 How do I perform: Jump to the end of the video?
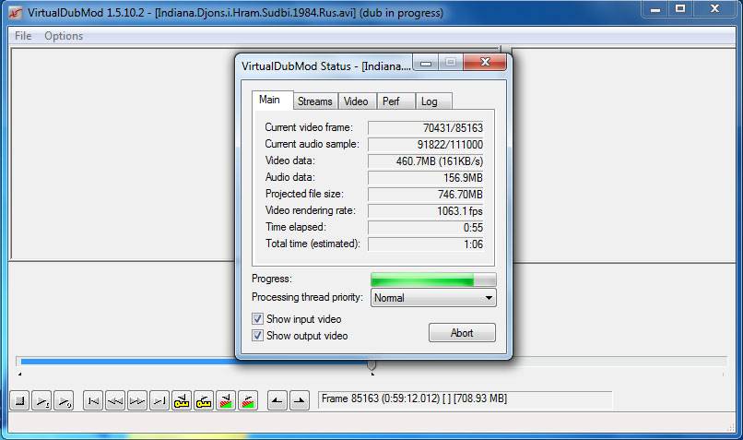pos(159,400)
